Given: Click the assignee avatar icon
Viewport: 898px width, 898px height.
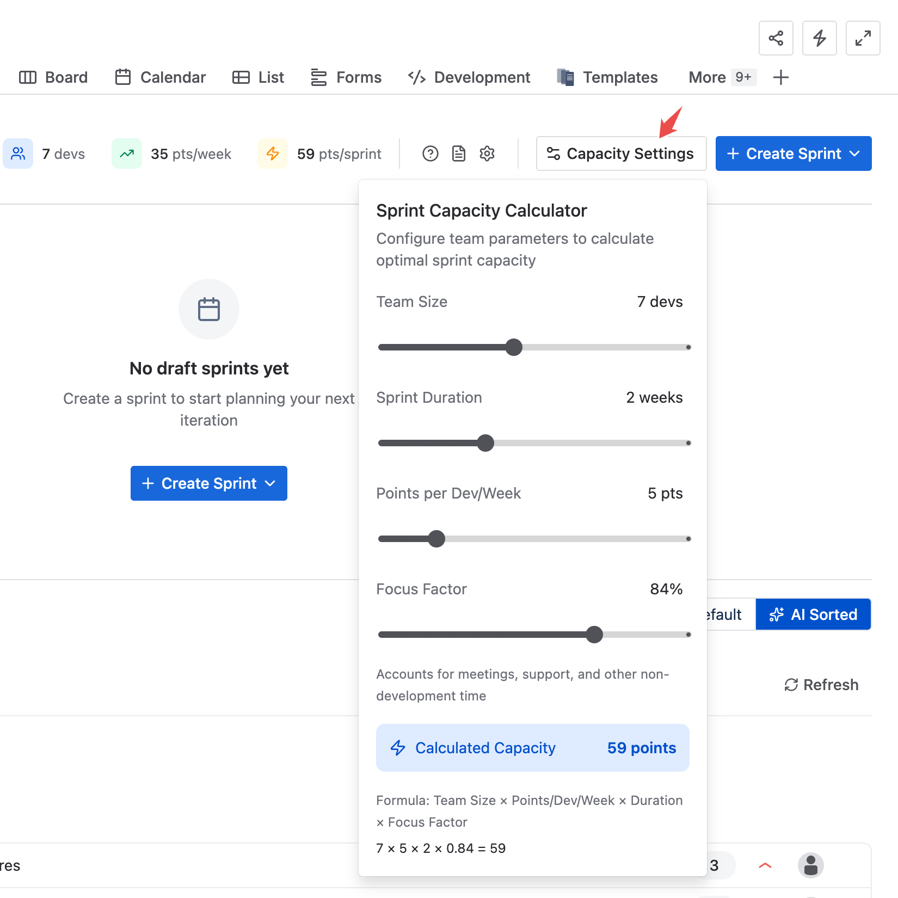Looking at the screenshot, I should [x=811, y=865].
